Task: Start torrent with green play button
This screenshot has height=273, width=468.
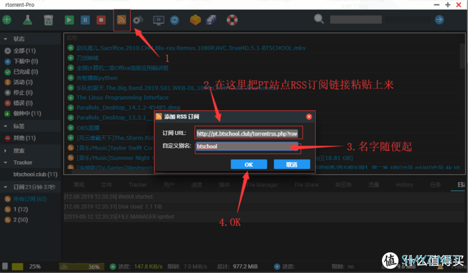Action: point(69,20)
